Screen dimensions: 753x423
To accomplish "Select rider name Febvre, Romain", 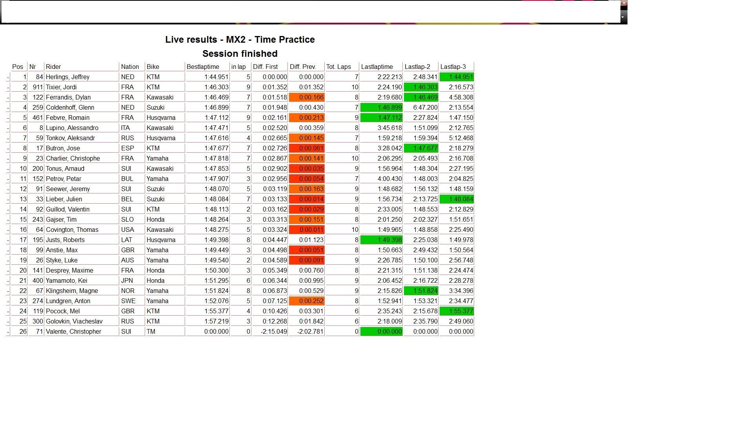I will click(x=67, y=118).
